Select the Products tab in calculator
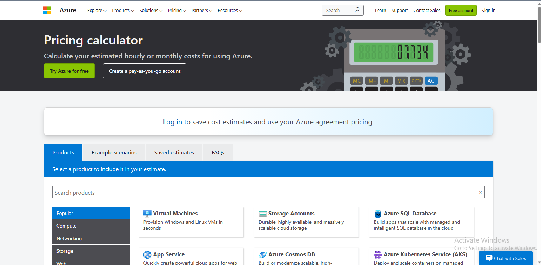 coord(63,152)
